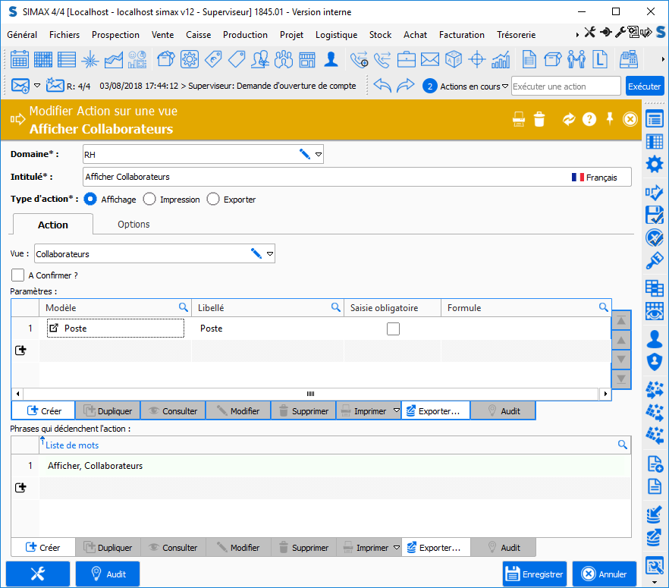Click the trash delete icon in header
This screenshot has height=588, width=669.
[539, 119]
